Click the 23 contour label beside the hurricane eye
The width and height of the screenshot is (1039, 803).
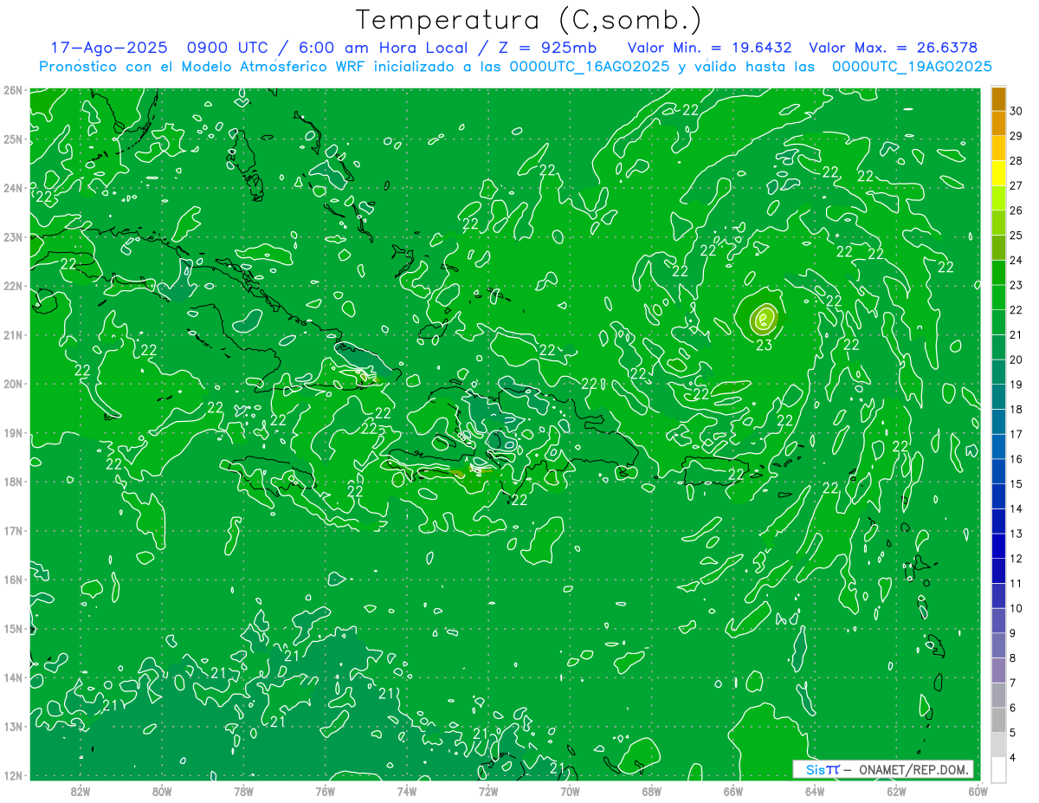[764, 345]
